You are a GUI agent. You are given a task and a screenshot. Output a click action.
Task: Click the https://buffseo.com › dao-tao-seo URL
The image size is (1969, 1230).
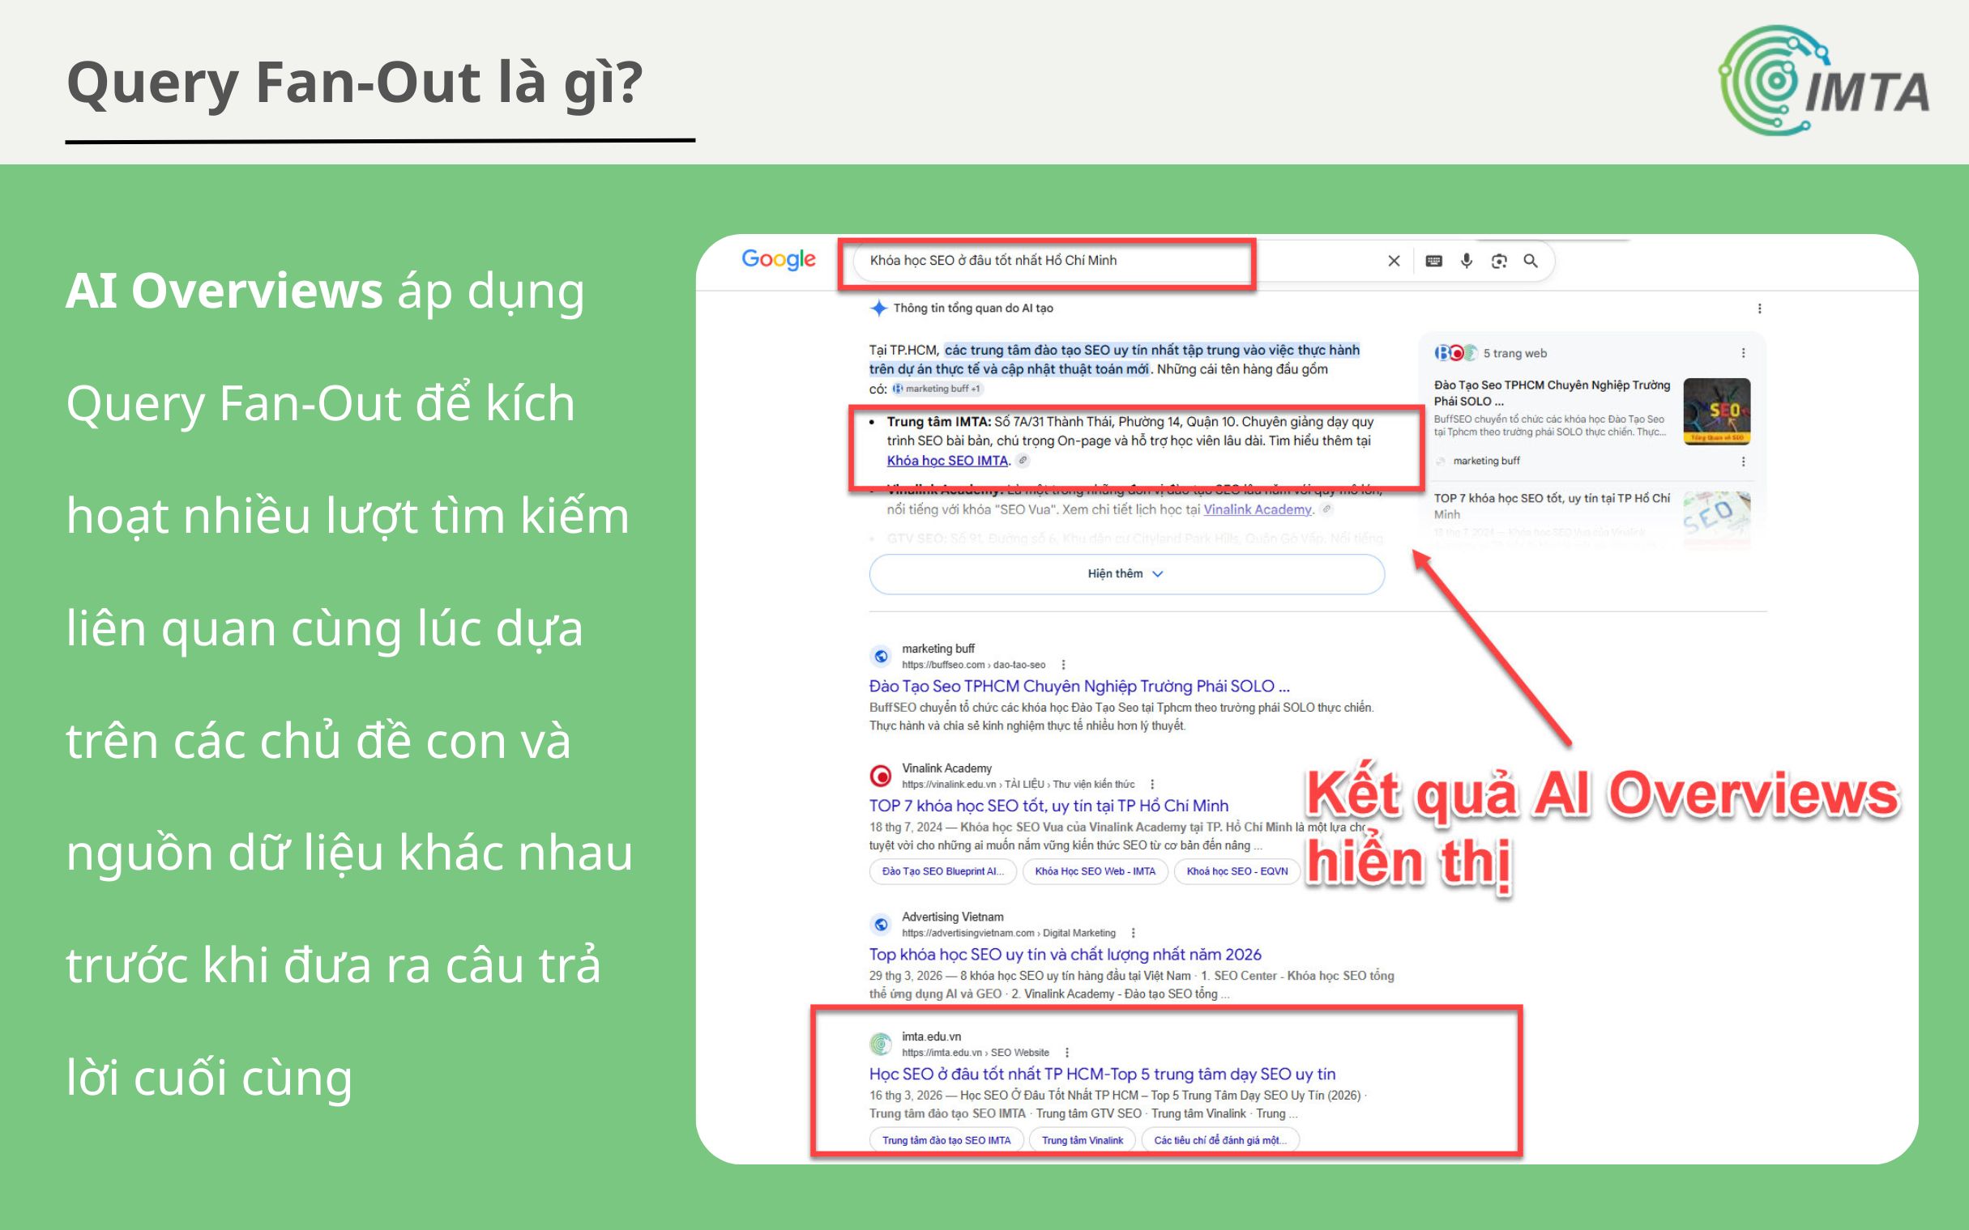click(973, 665)
